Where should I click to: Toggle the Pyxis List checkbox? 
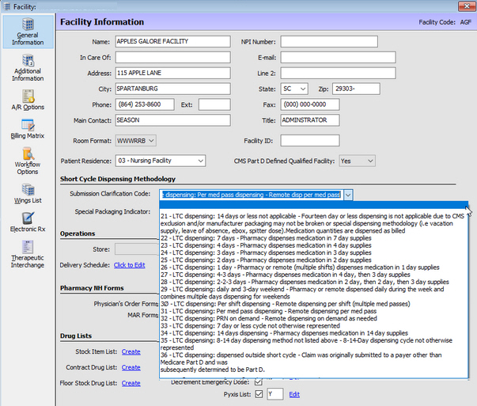click(x=259, y=394)
